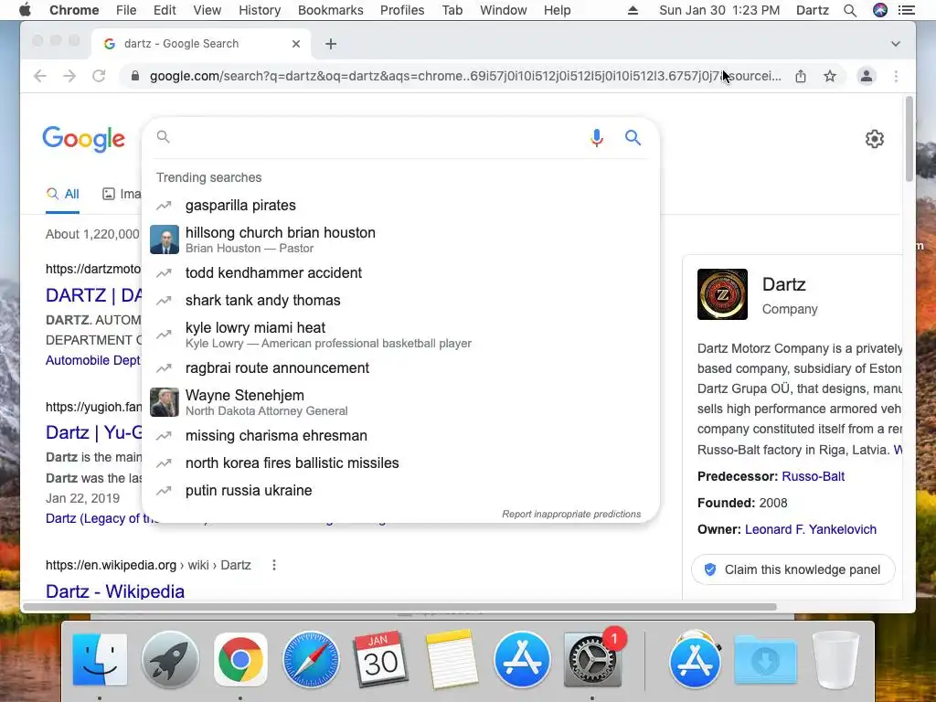Click the Dartz company logo thumbnail
The height and width of the screenshot is (702, 936).
click(x=722, y=294)
